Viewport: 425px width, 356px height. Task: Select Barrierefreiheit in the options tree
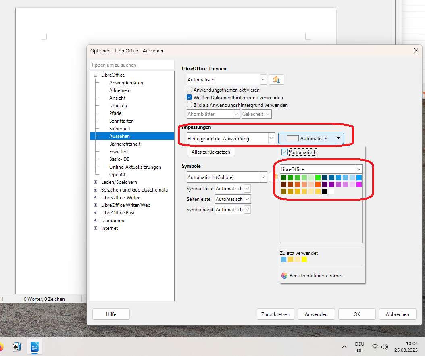(x=125, y=144)
